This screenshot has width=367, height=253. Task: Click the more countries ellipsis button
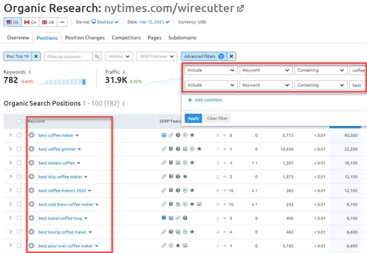tap(63, 22)
